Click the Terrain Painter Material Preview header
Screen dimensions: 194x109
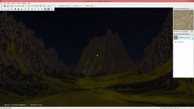181,9
